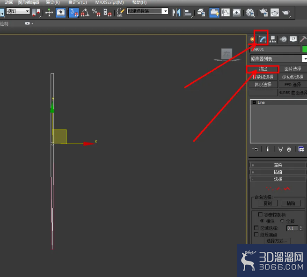Toggle the Percent Snap tool
Screen dimensions: 307x277
(x=96, y=13)
